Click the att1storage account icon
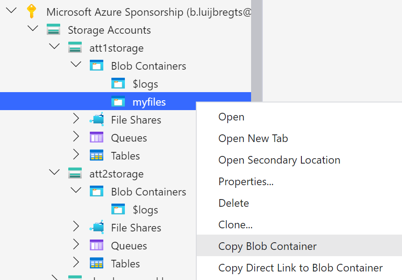The height and width of the screenshot is (280, 402). click(x=75, y=48)
